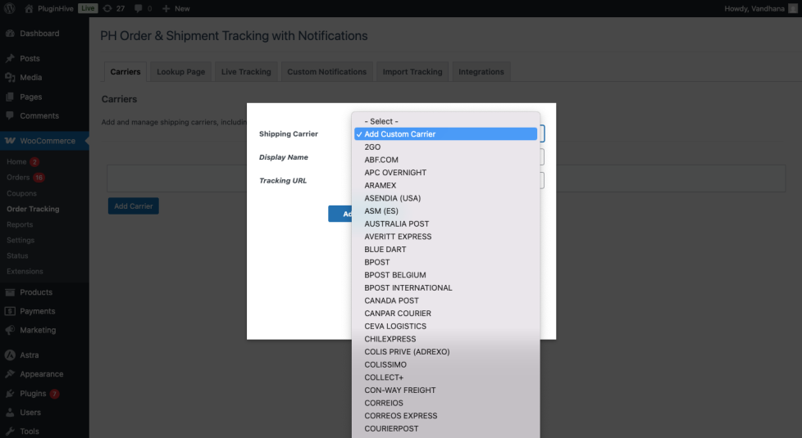
Task: Select BLUE DART carrier option
Action: point(385,250)
